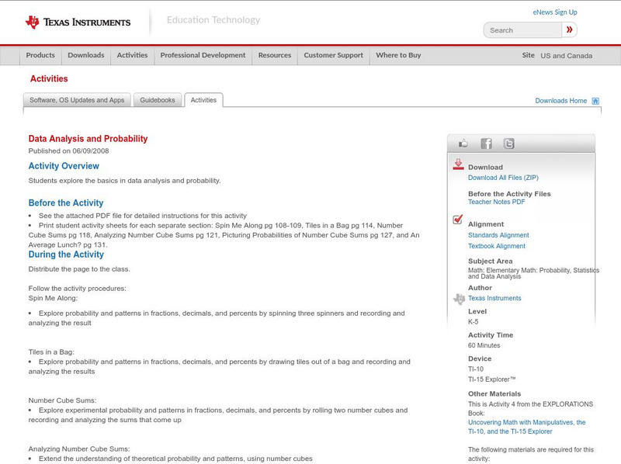Open eNews Sign Up
The width and height of the screenshot is (621, 464).
554,11
